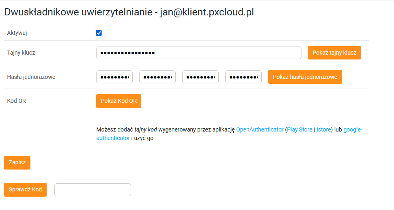
Task: Save settings with the Zapisz button
Action: (17, 162)
